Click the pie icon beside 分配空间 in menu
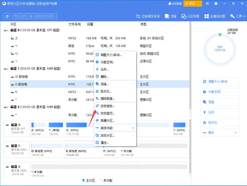Screen dimensions: 247x186 97,62
